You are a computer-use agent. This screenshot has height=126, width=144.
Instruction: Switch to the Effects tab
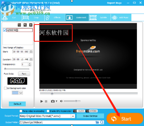(x=55, y=18)
